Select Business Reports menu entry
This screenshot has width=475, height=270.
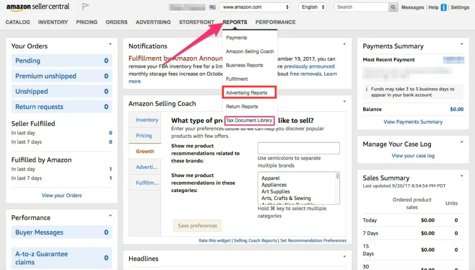(x=244, y=65)
